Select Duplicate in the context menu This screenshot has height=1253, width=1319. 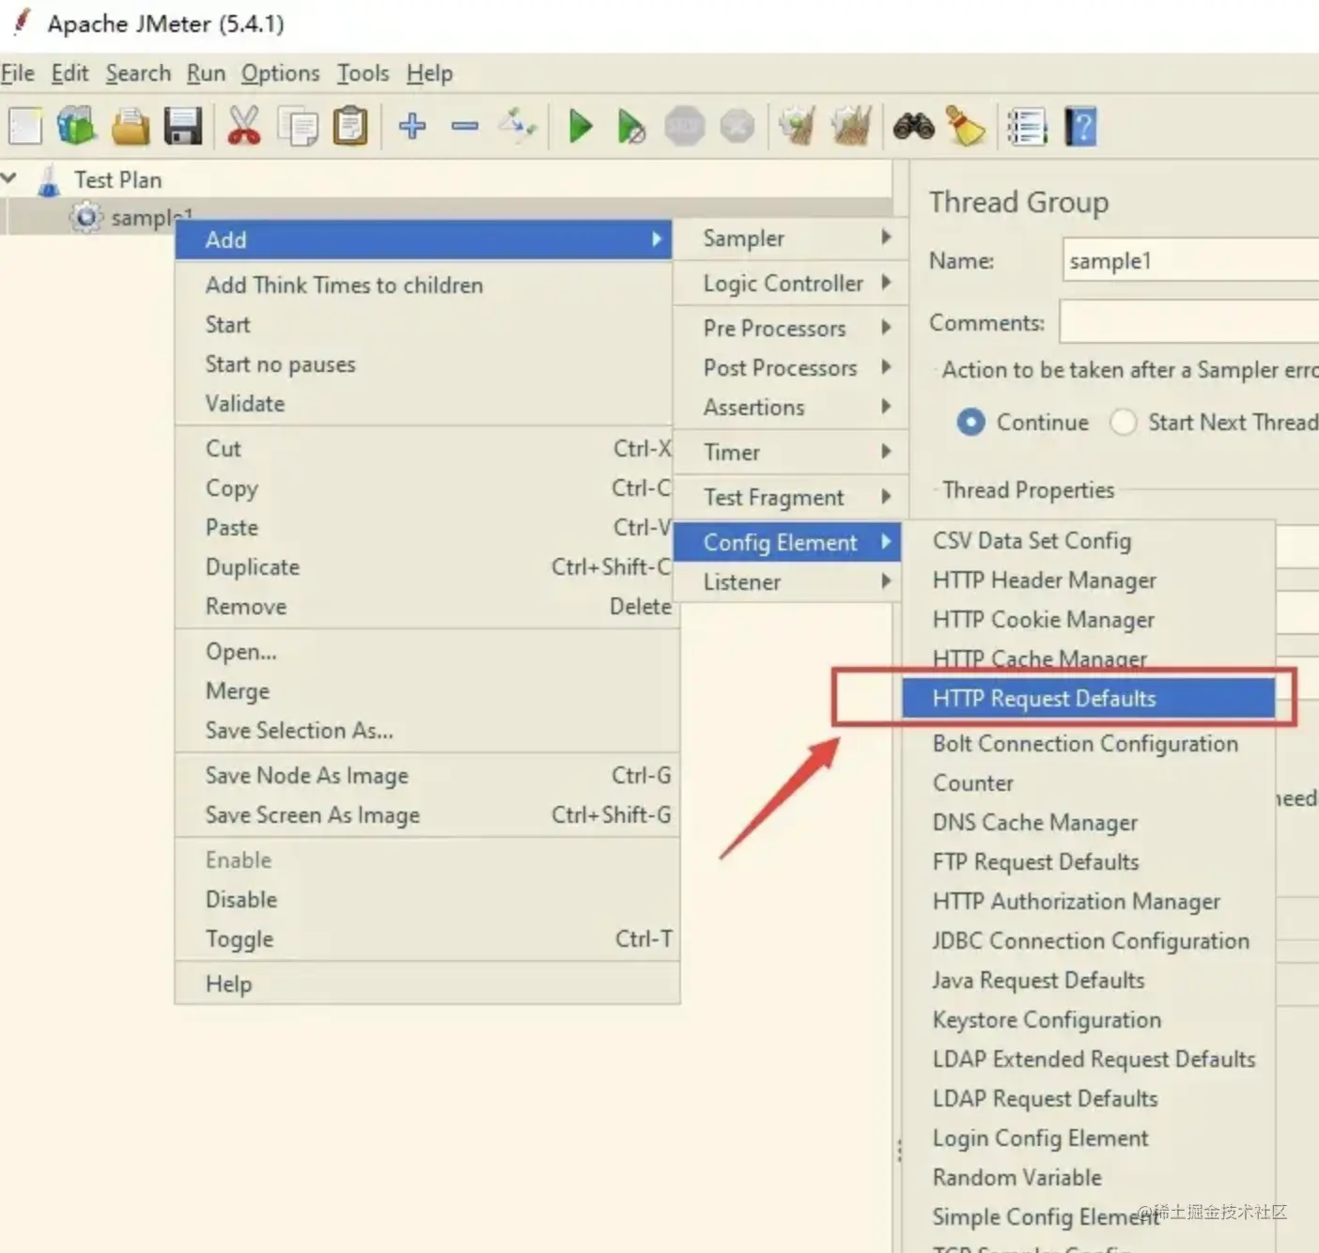pyautogui.click(x=425, y=566)
